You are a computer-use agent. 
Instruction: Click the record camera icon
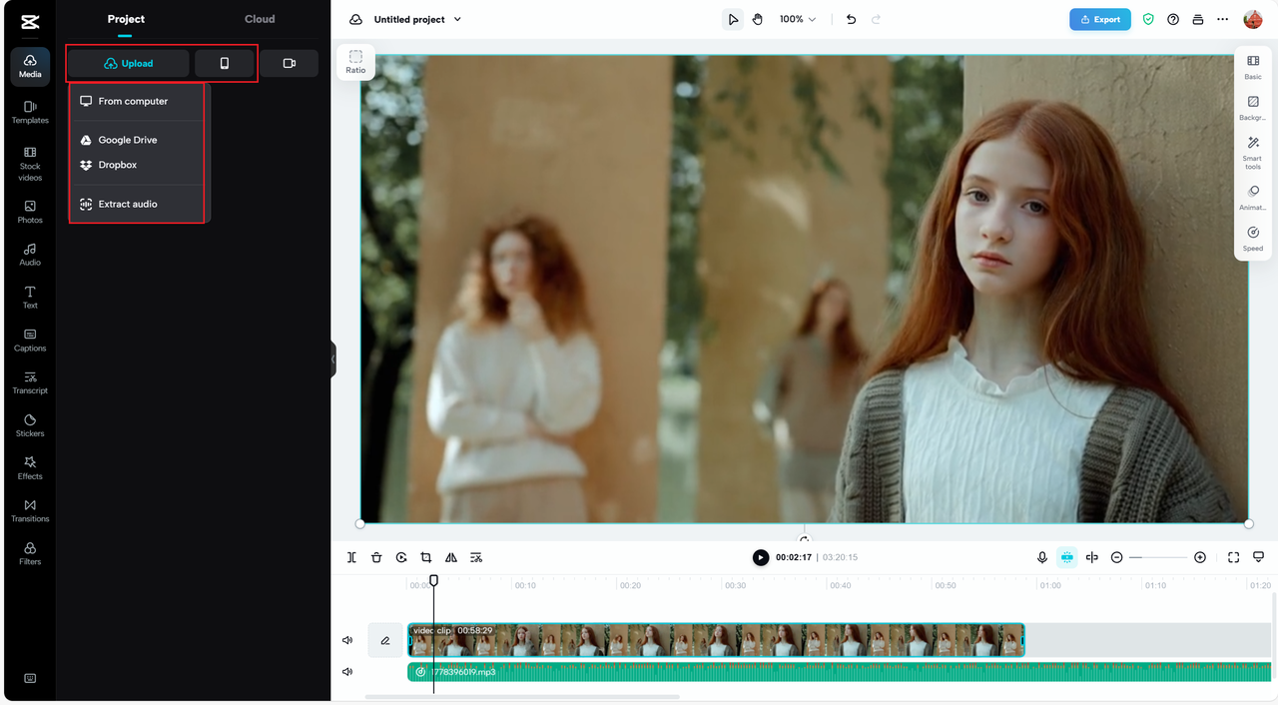(290, 63)
